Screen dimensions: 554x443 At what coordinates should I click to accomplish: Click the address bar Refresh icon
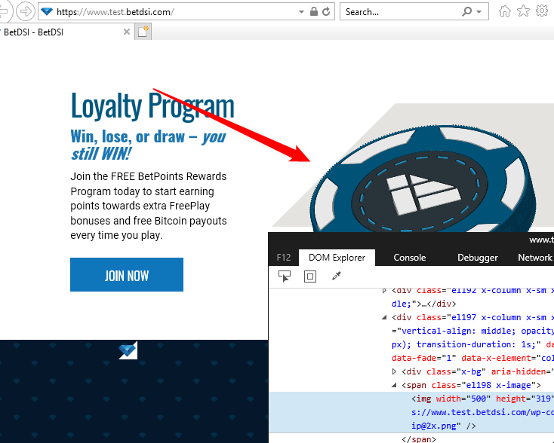[x=326, y=11]
